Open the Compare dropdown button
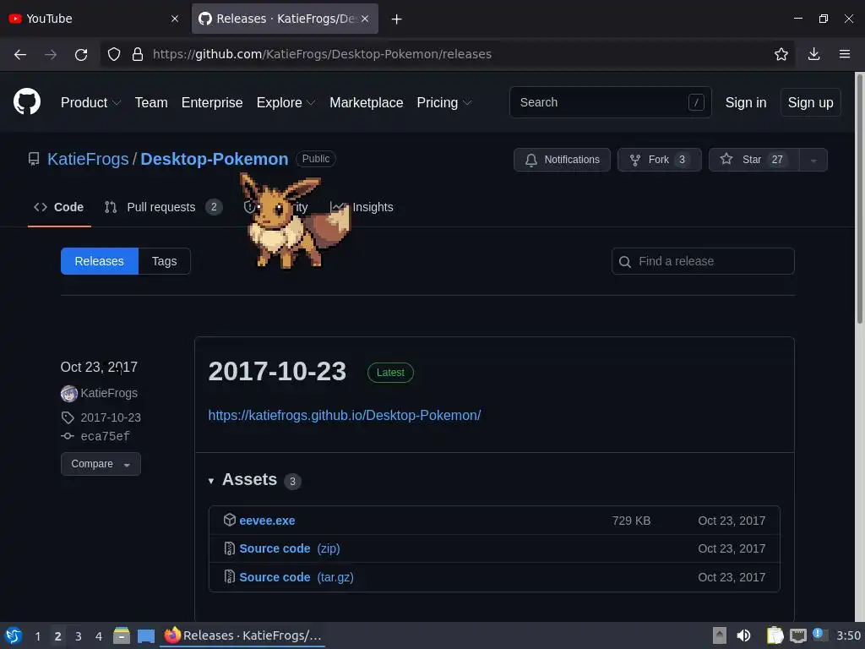 click(x=101, y=464)
